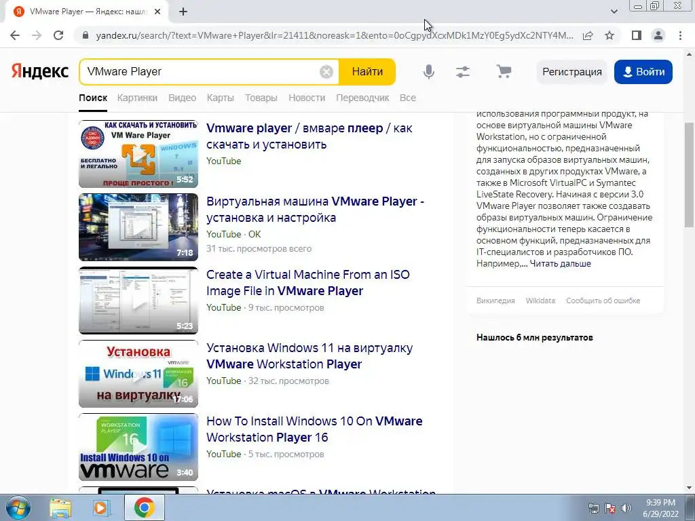Play the 7:18 video thumbnail
This screenshot has width=695, height=521.
point(138,227)
